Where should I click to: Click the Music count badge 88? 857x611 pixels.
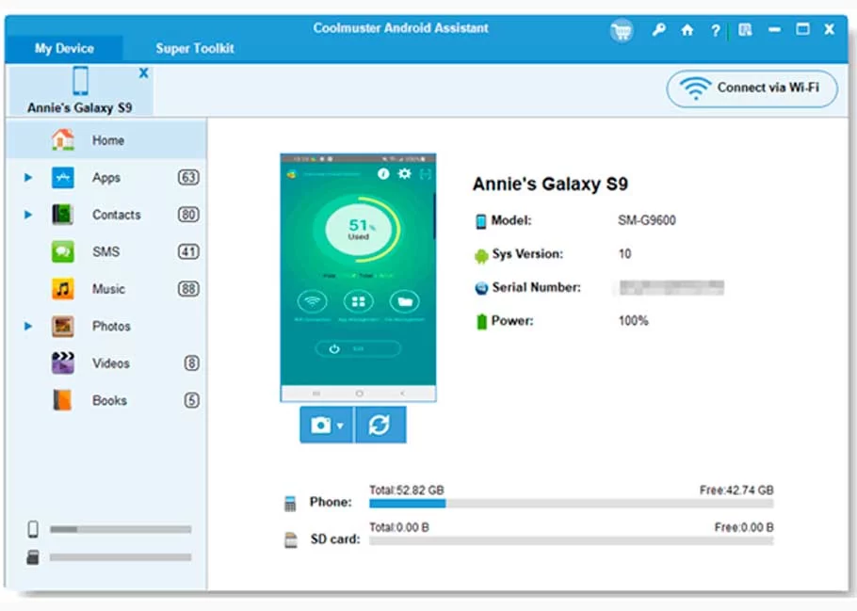(188, 289)
